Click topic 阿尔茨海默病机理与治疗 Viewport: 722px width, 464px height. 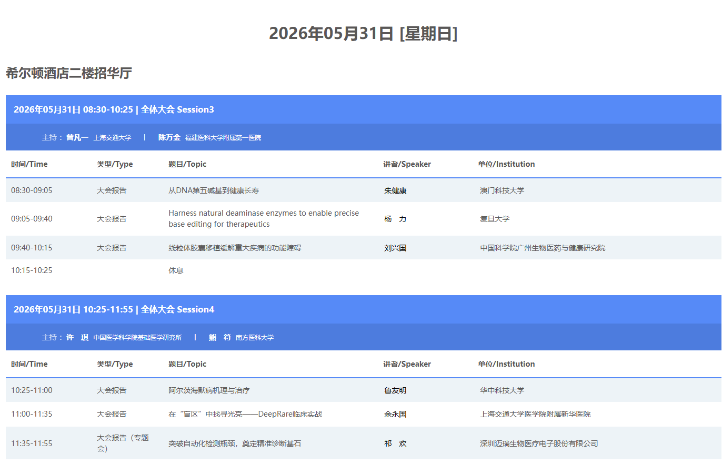[x=209, y=390]
